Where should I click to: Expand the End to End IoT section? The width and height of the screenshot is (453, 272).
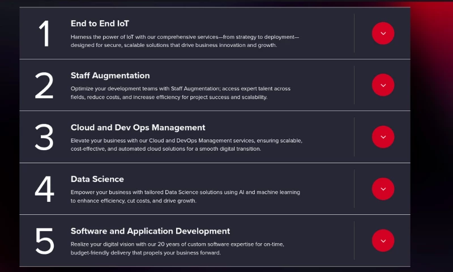(x=383, y=33)
